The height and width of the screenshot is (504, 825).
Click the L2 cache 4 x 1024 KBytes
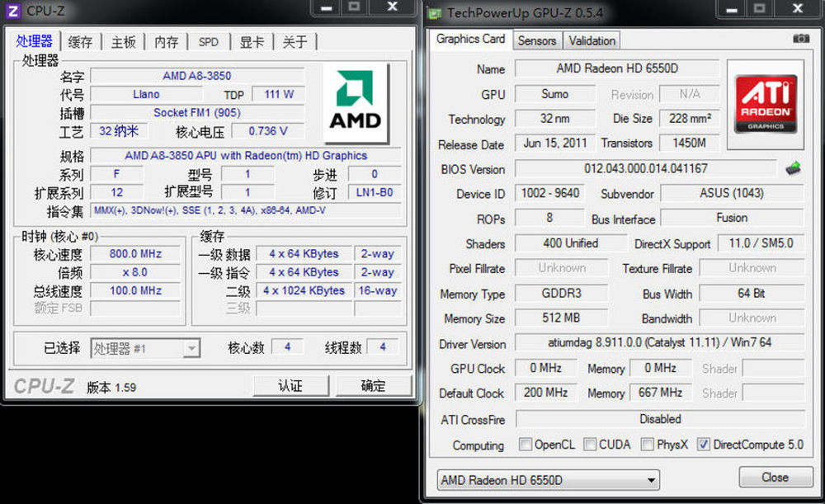click(x=304, y=290)
